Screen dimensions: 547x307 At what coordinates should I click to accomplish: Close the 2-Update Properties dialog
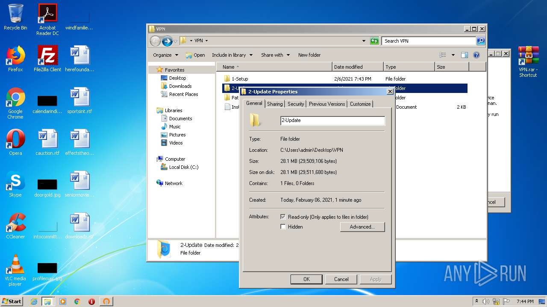pos(390,92)
